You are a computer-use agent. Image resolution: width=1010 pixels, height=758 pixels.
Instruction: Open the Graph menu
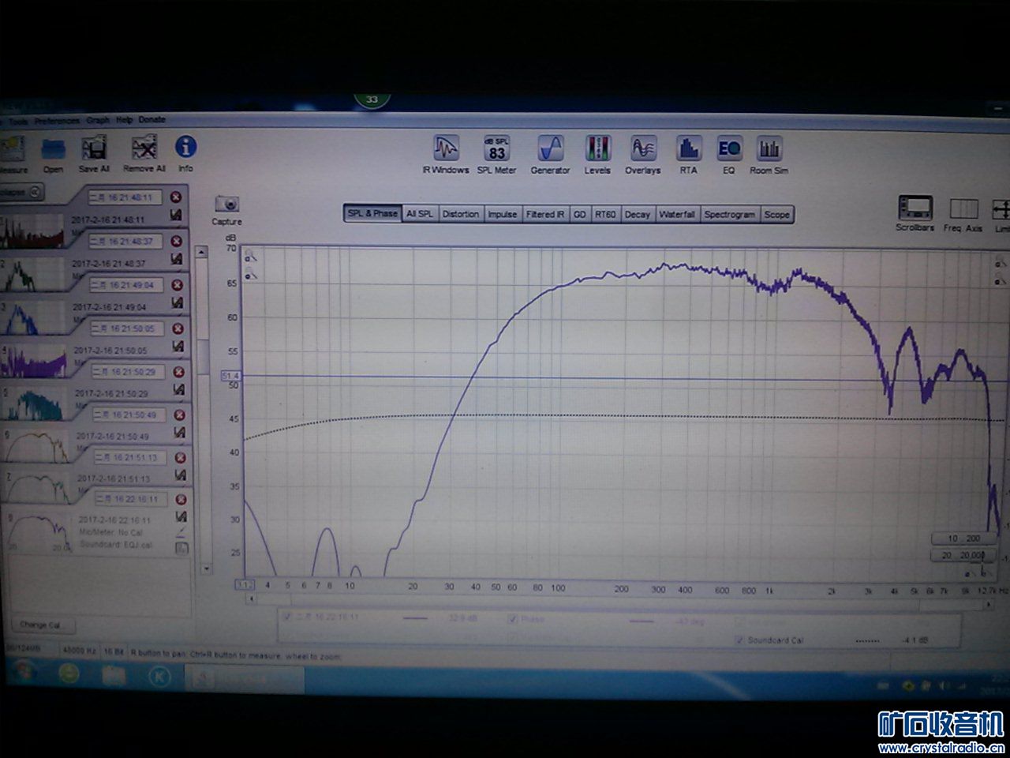pos(98,120)
